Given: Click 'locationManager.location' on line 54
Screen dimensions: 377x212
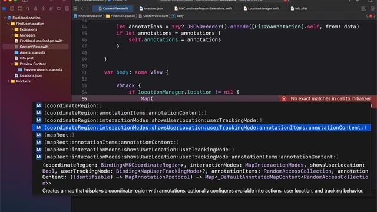Looking at the screenshot, I should point(175,92).
